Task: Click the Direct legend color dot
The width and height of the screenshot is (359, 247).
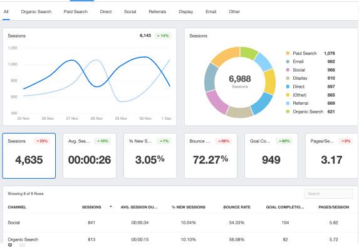Action: (x=288, y=87)
